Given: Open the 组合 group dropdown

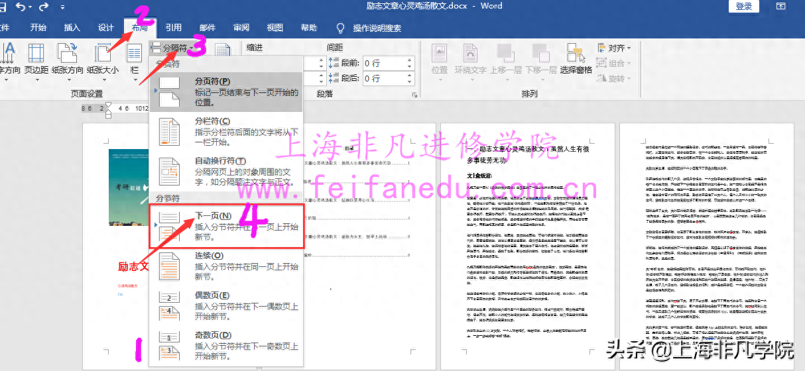Looking at the screenshot, I should tap(614, 63).
